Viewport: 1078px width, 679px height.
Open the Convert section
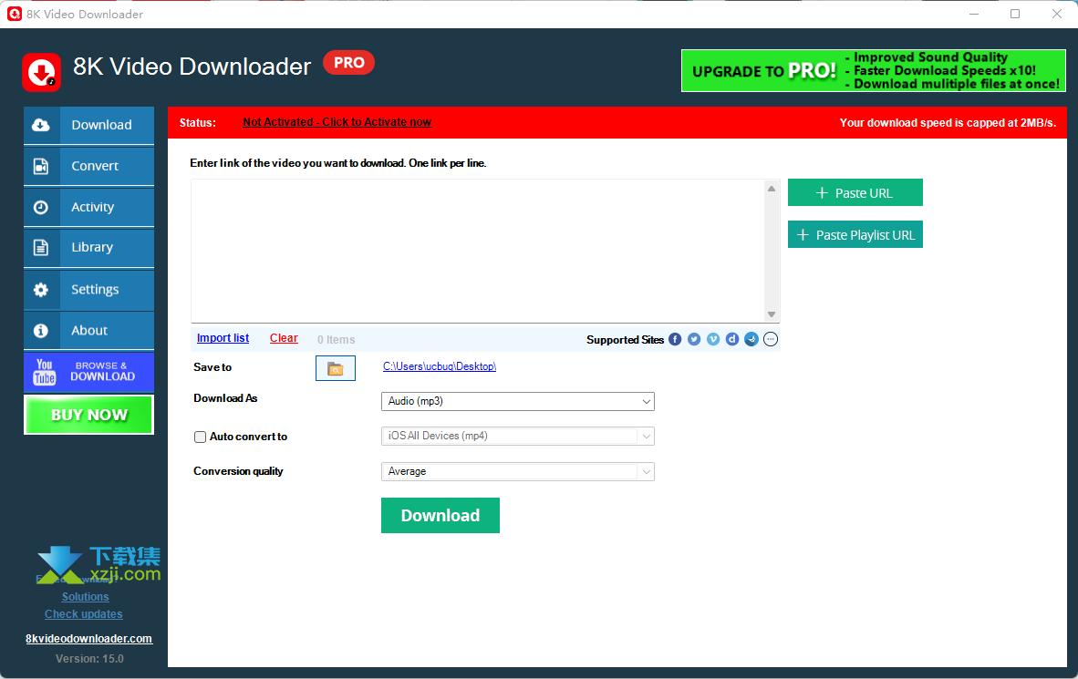pyautogui.click(x=88, y=166)
